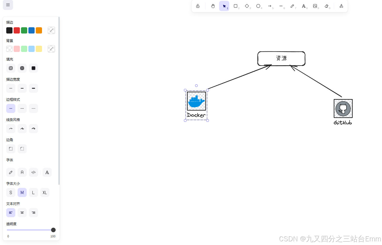The width and height of the screenshot is (382, 245).
Task: Choose the light blue background color
Action: coord(32,49)
